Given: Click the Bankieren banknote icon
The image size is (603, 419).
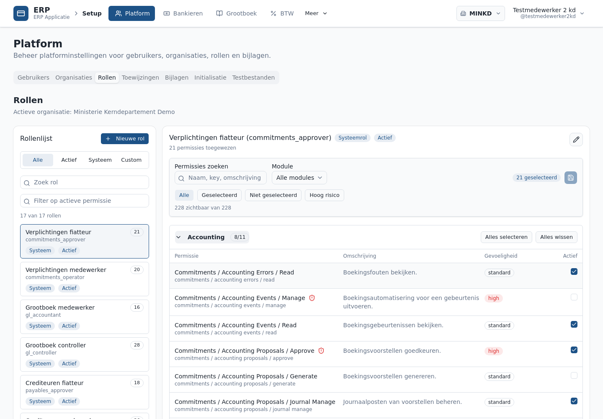Looking at the screenshot, I should 167,13.
